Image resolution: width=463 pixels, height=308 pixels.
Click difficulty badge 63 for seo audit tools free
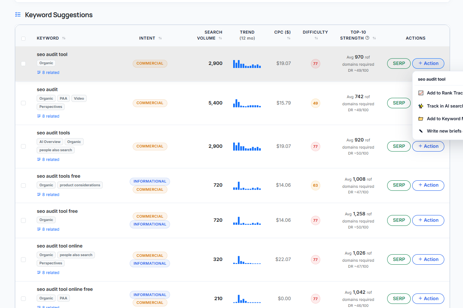(x=315, y=185)
